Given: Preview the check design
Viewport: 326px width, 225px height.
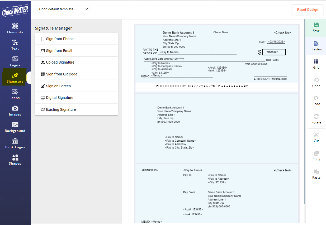Looking at the screenshot, I should [x=316, y=46].
